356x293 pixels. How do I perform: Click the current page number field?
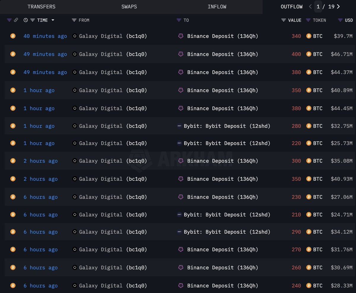click(x=318, y=7)
